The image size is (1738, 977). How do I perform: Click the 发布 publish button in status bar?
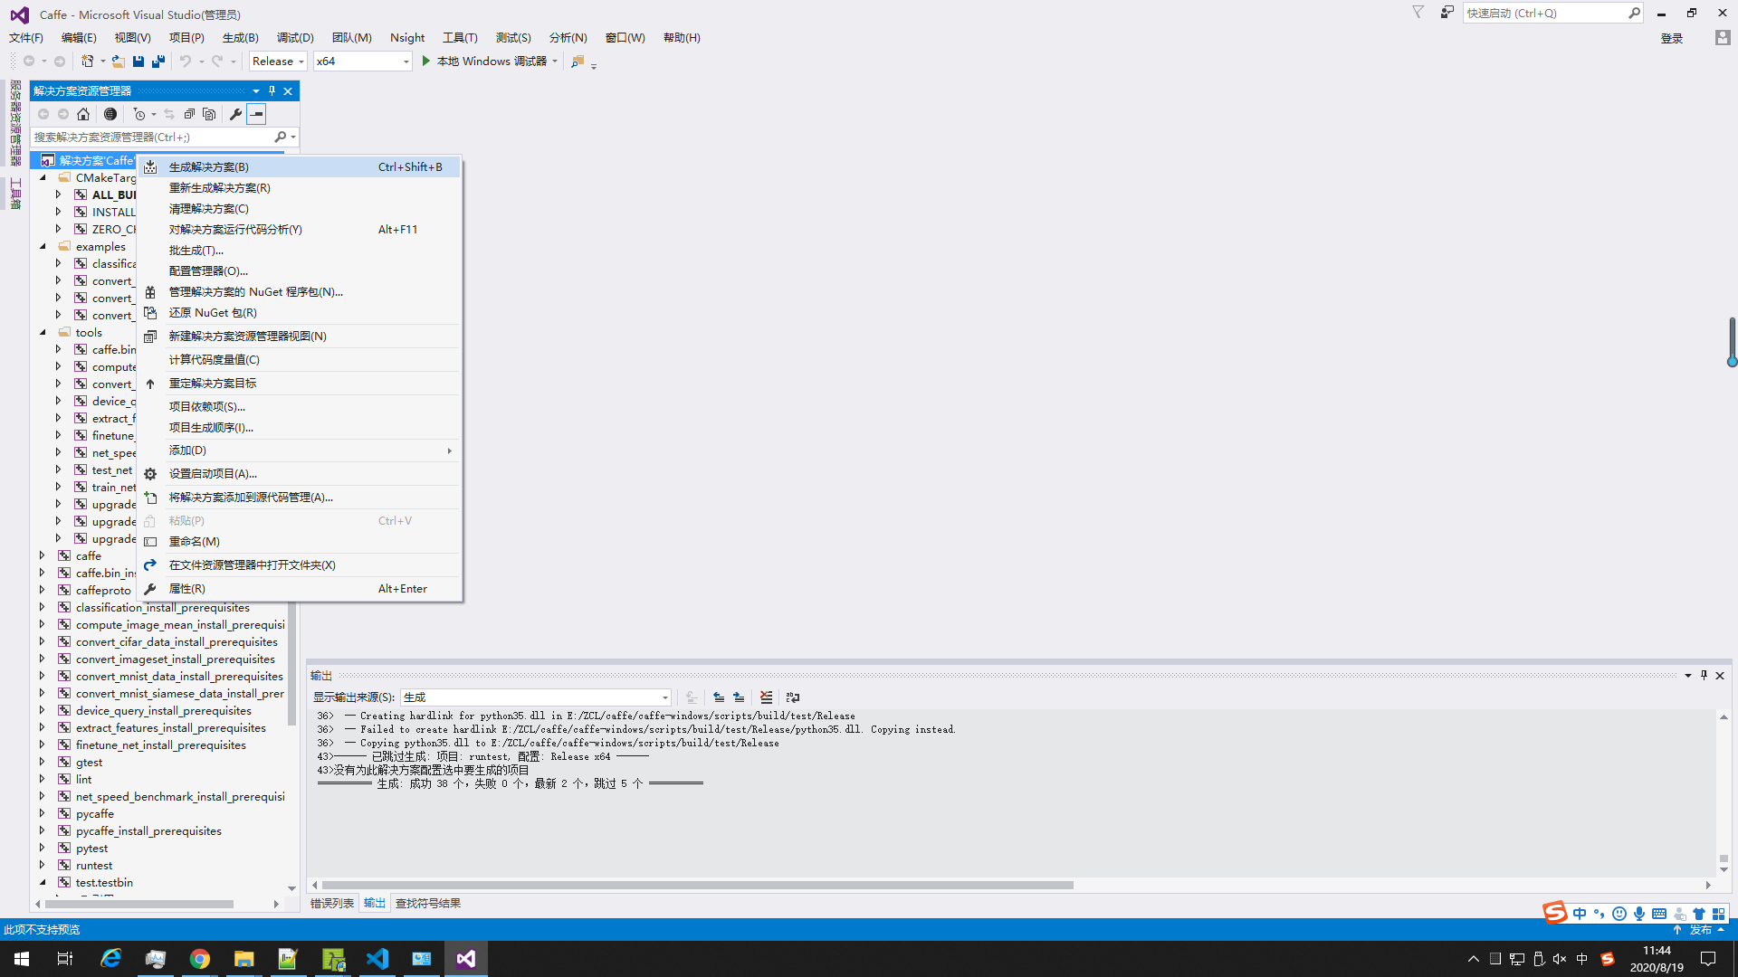1700,929
